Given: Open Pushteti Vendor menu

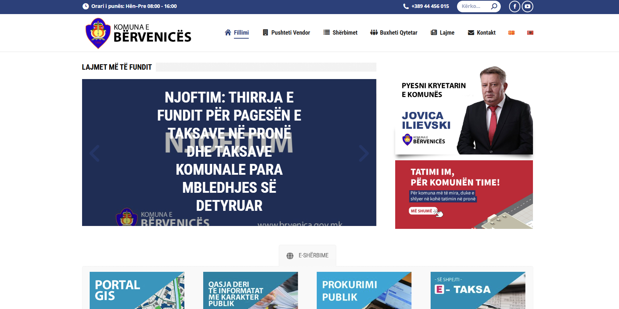Looking at the screenshot, I should click(x=286, y=33).
